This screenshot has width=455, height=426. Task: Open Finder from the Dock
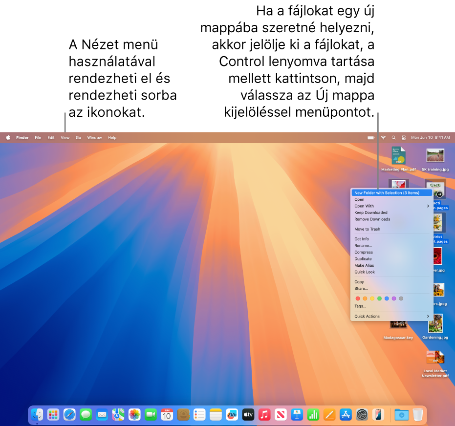[x=37, y=415]
